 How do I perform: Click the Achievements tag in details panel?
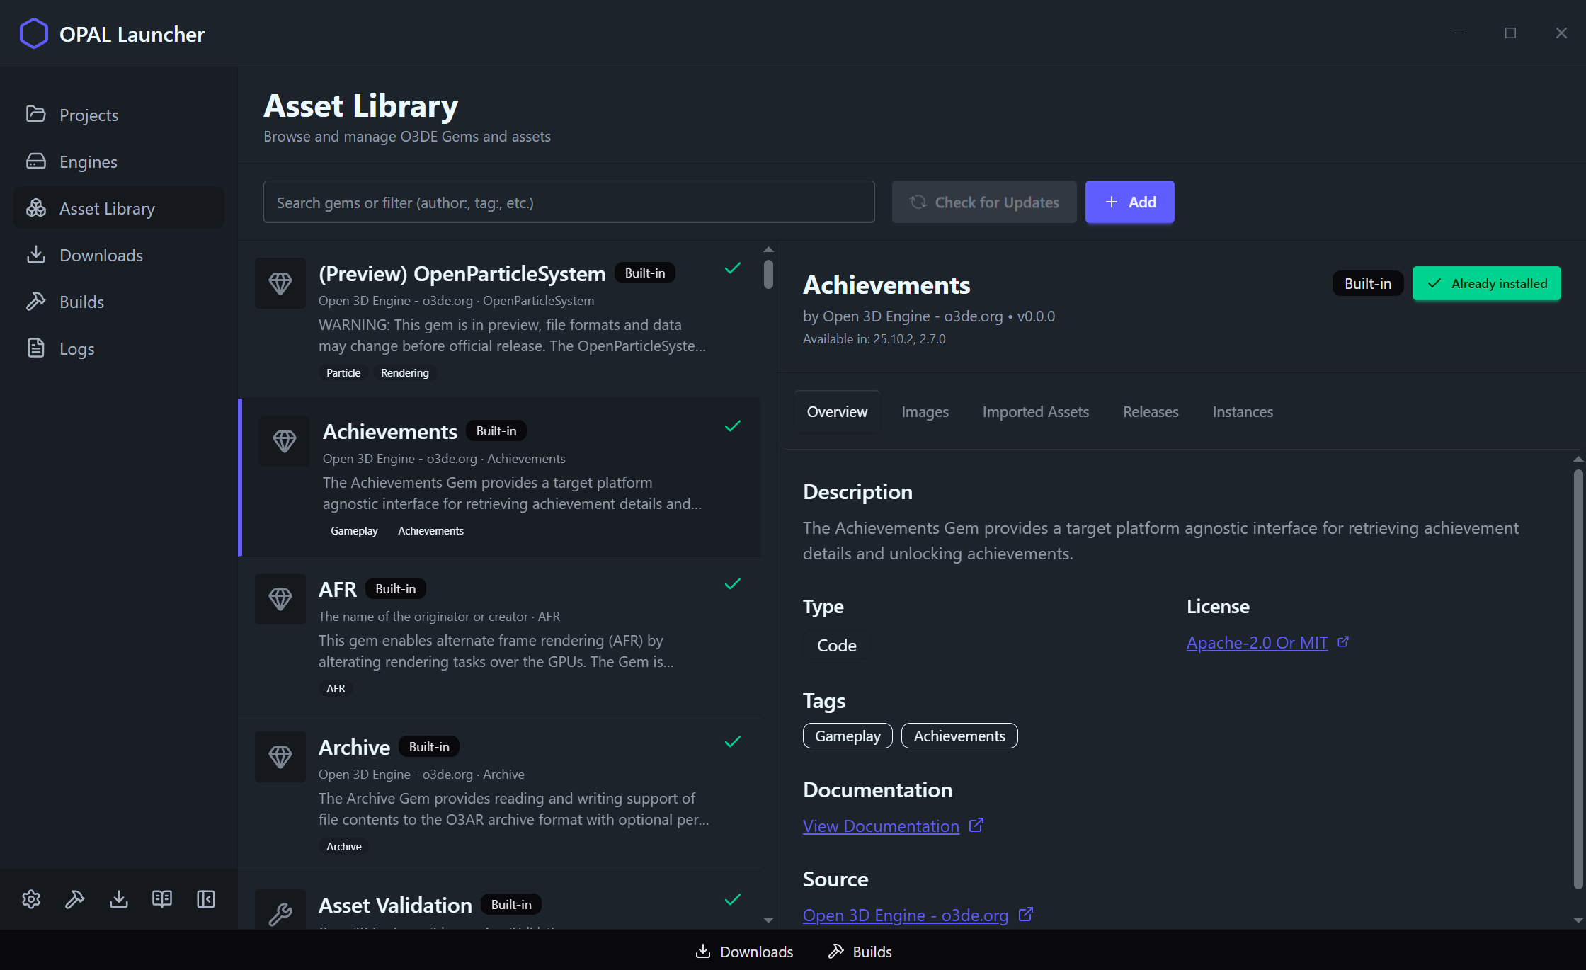959,736
